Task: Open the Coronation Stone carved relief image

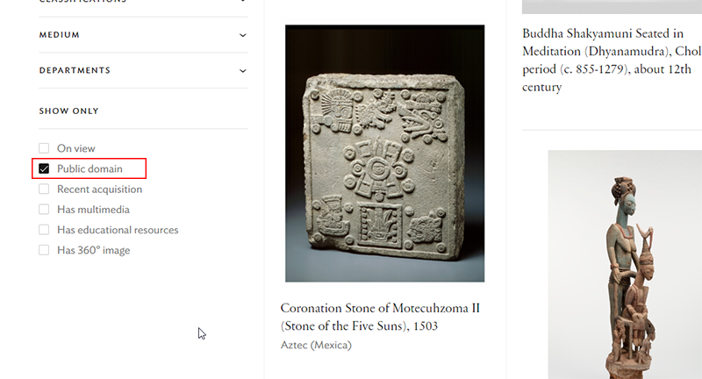Action: pyautogui.click(x=384, y=154)
